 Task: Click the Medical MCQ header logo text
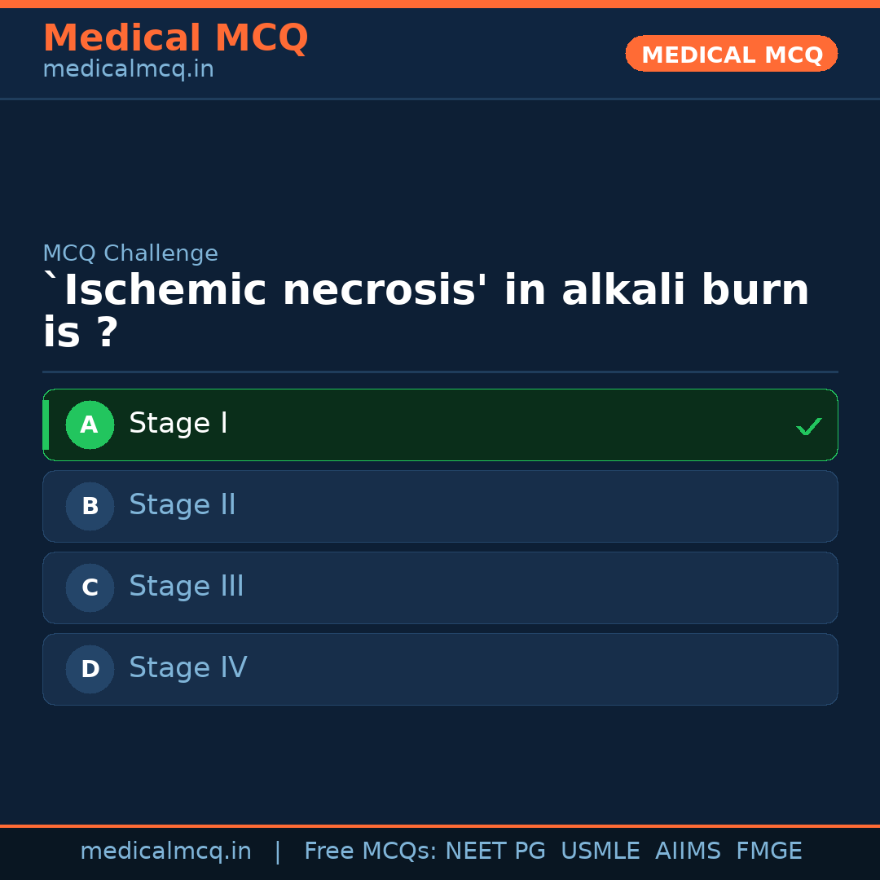175,38
